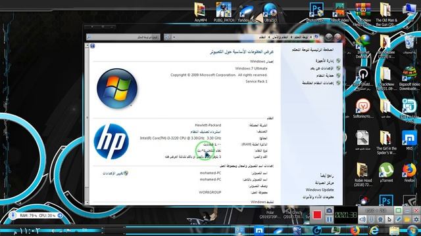
Task: Open the Recycle Bin desktop icon
Action: pyautogui.click(x=409, y=45)
